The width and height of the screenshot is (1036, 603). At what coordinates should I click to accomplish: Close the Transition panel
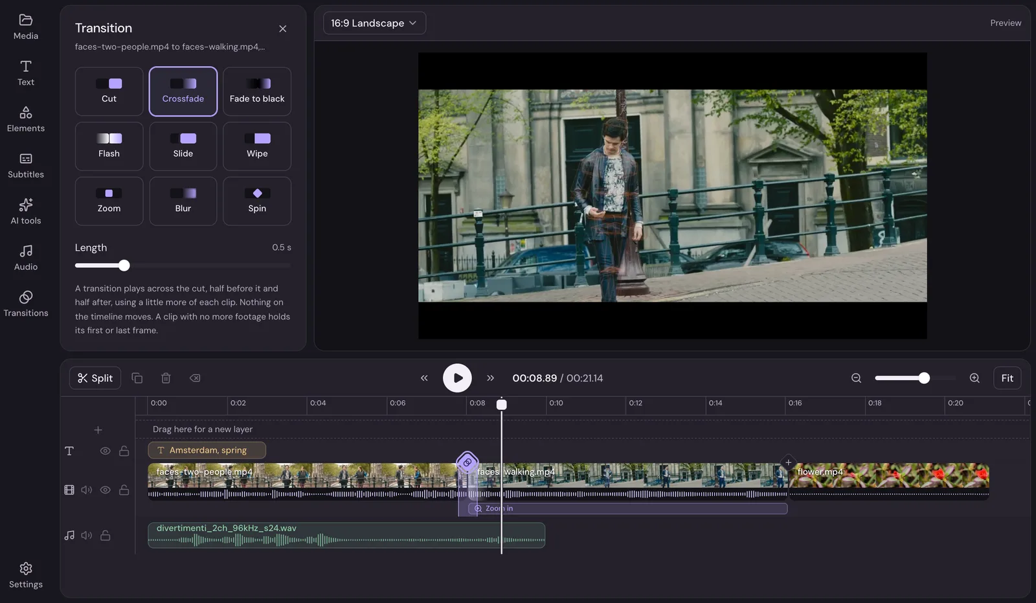point(282,28)
